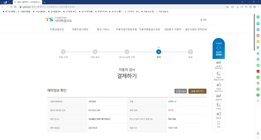Click the 로그인 link
Image resolution: width=261 pixels, height=140 pixels.
point(203,20)
